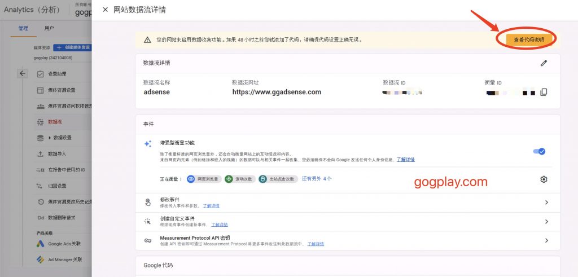This screenshot has height=277, width=578.
Task: Click the Dd icon for 数据删除请求
Action: [41, 218]
